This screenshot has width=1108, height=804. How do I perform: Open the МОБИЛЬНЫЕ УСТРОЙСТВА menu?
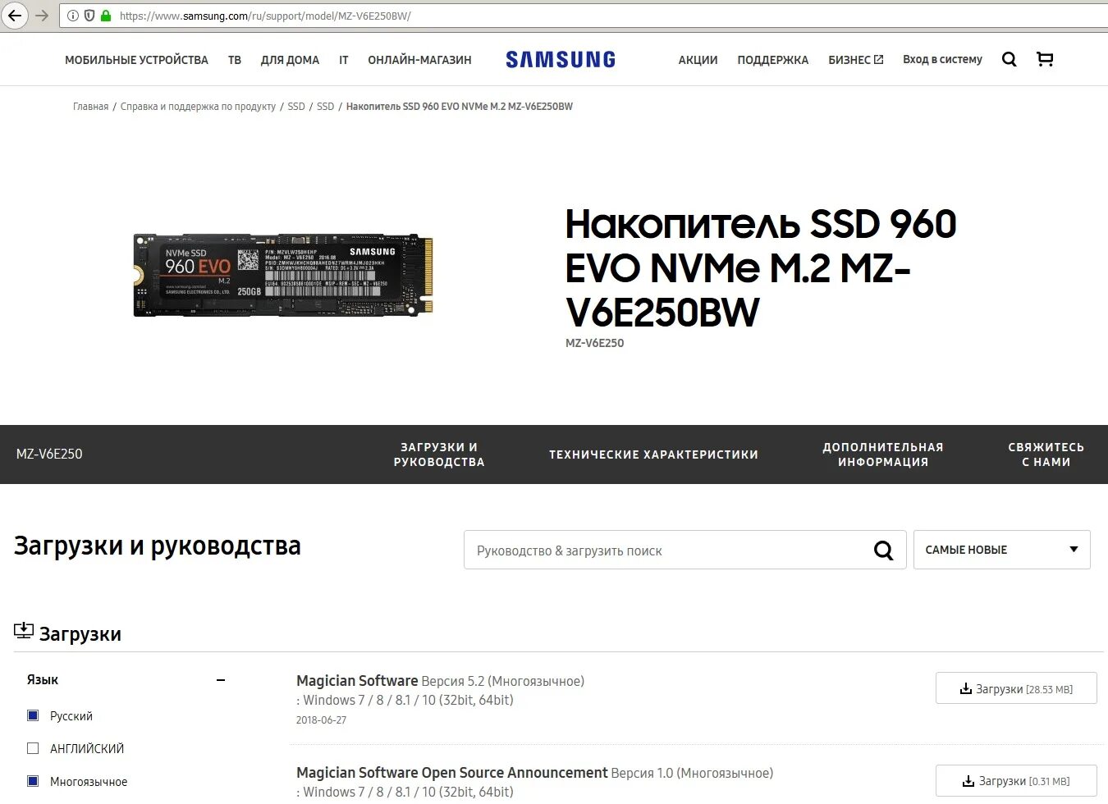136,60
